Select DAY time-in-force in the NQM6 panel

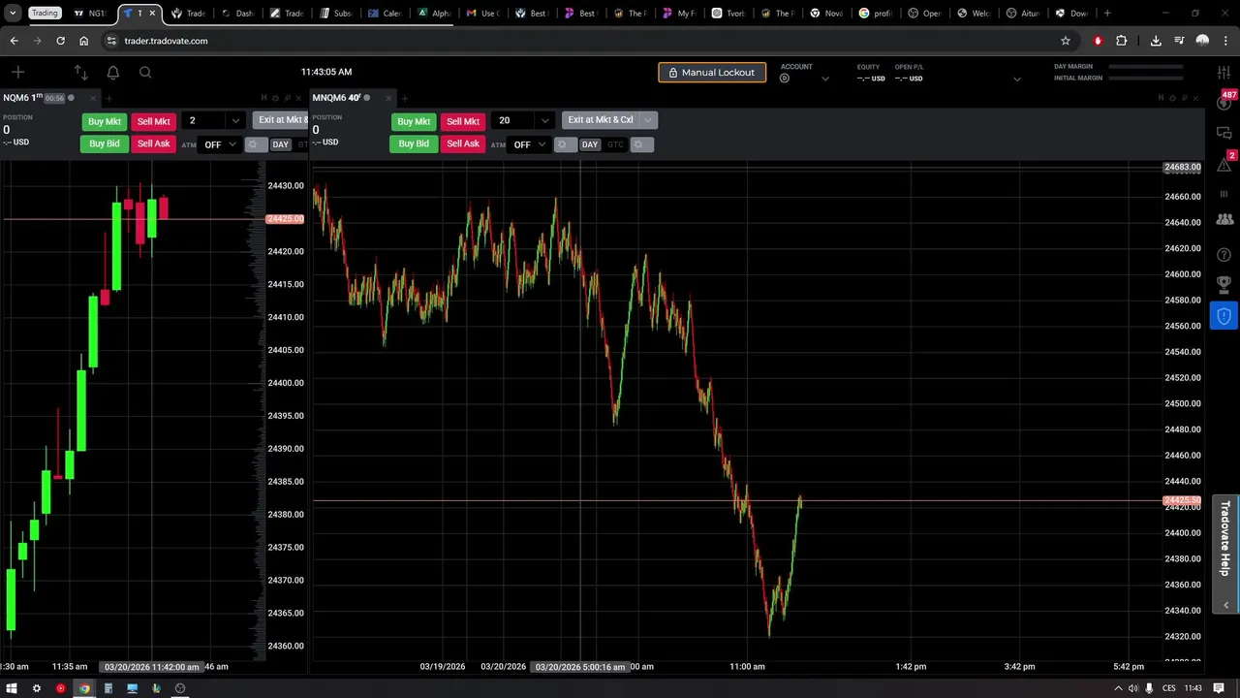tap(280, 144)
